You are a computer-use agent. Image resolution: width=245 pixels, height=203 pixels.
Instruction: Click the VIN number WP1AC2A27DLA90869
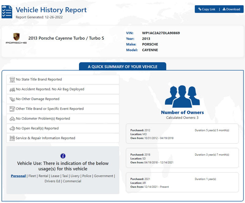pyautogui.click(x=161, y=33)
